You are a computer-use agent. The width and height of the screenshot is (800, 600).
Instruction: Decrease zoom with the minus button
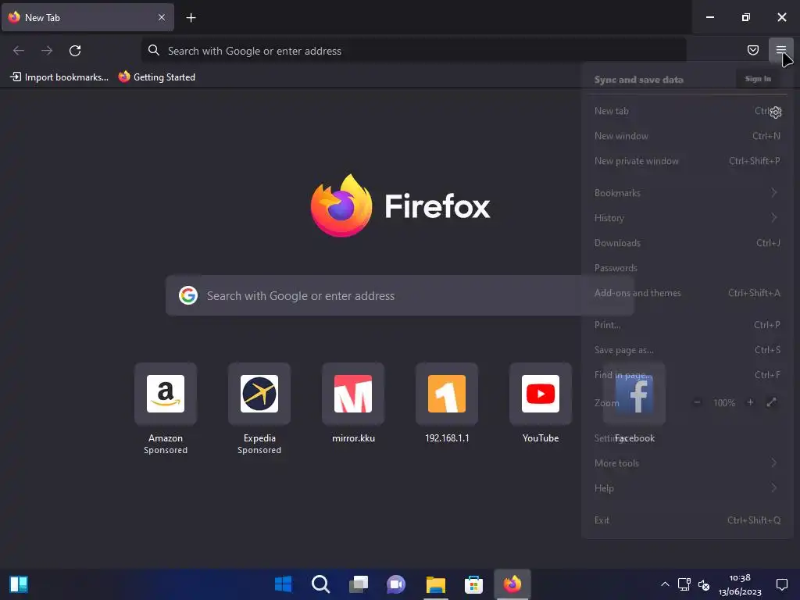[697, 402]
